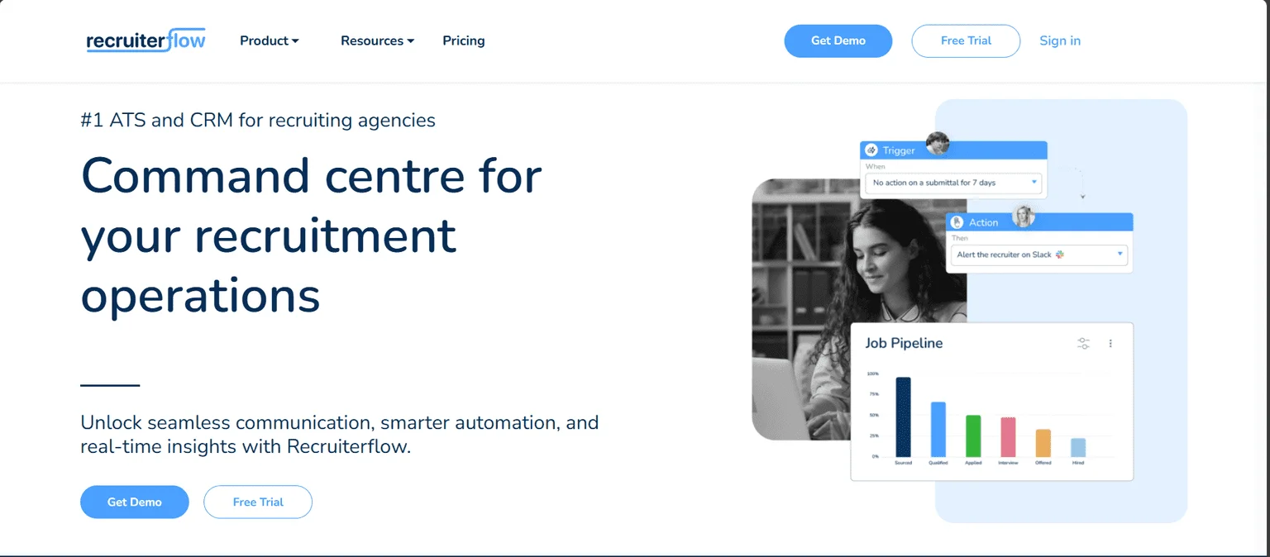Start Free Trial from hero section

(258, 502)
